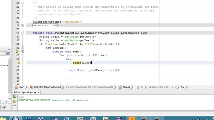Open the MySQL dolphin icon in taskbar

click(x=29, y=118)
